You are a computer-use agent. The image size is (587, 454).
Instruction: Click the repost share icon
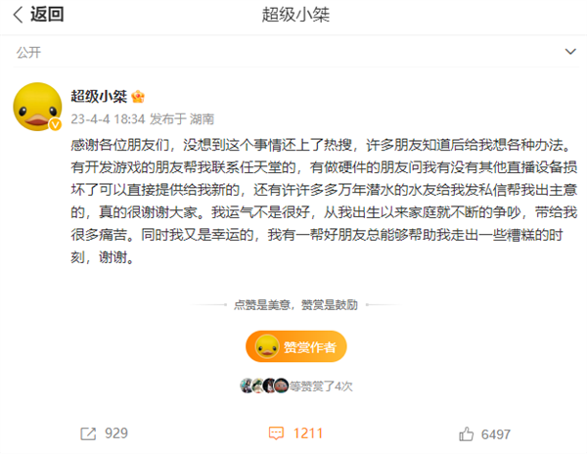pos(88,433)
